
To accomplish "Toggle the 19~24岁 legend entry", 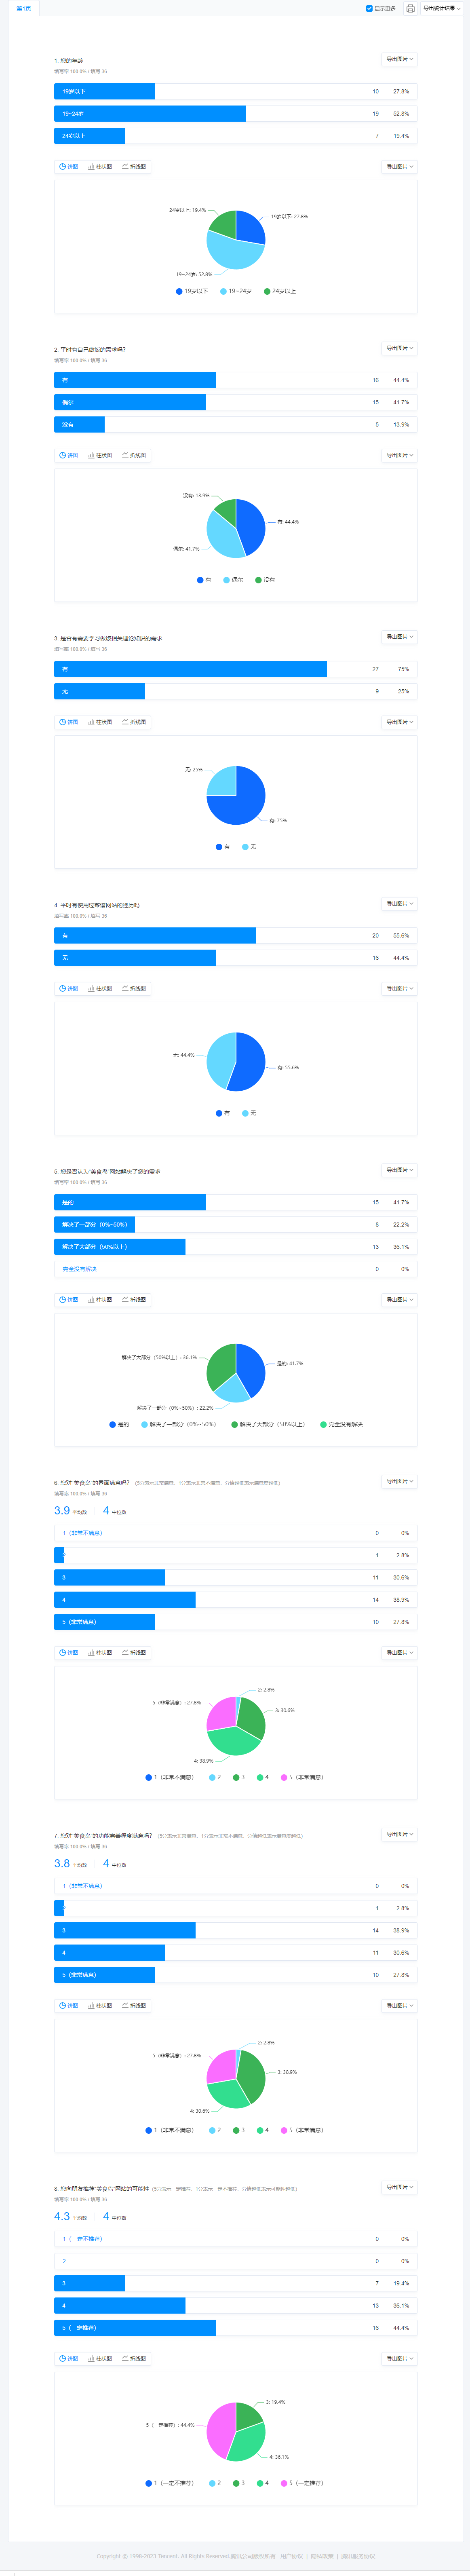I will (236, 291).
